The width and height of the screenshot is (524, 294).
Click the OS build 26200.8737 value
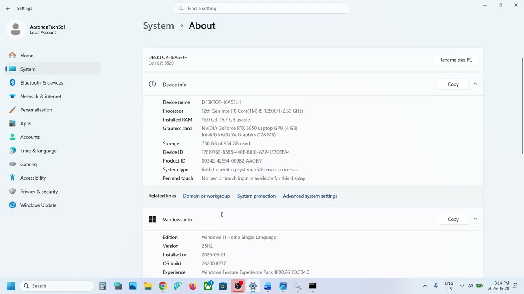point(214,263)
